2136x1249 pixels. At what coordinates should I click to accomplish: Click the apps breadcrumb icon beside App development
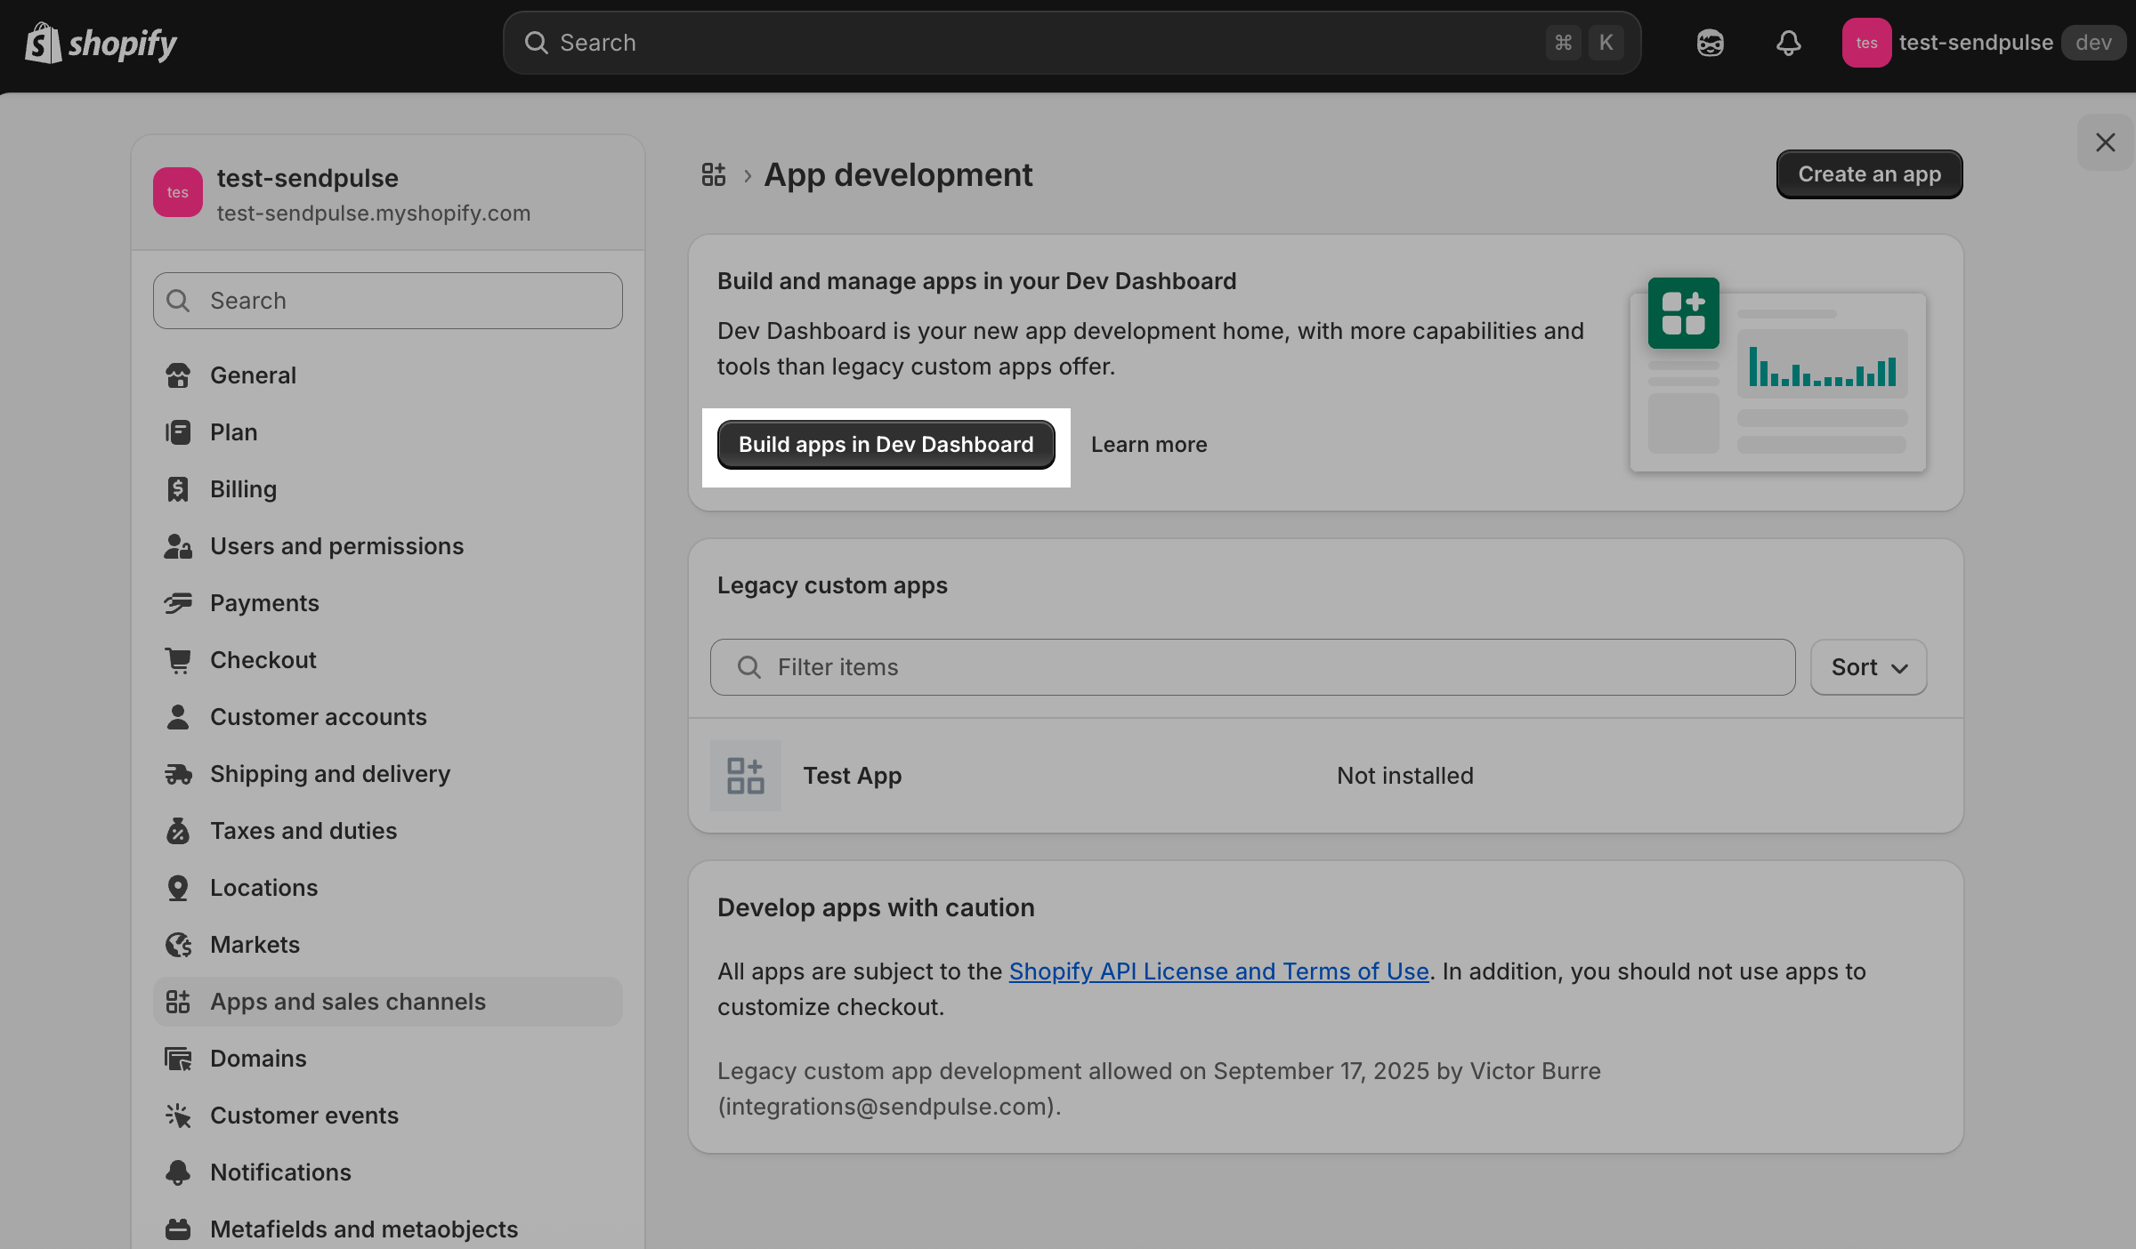point(714,174)
